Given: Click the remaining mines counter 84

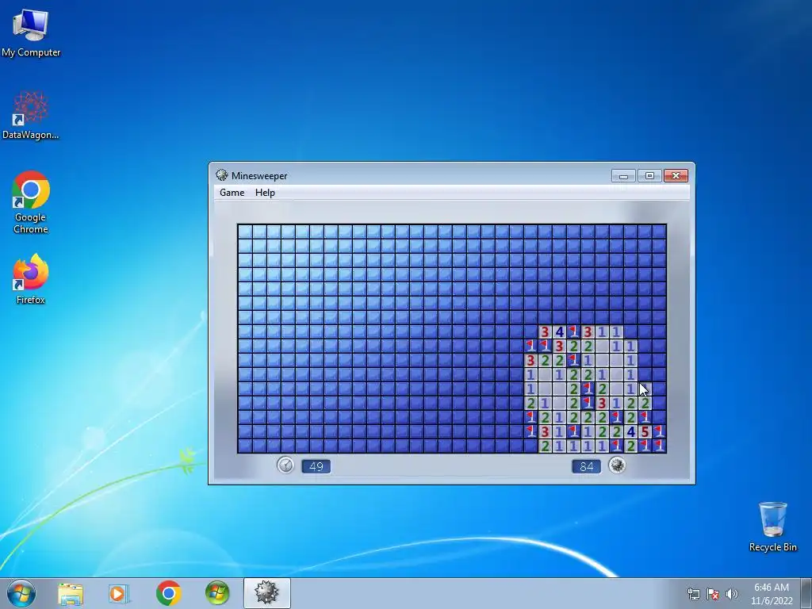Looking at the screenshot, I should (586, 466).
